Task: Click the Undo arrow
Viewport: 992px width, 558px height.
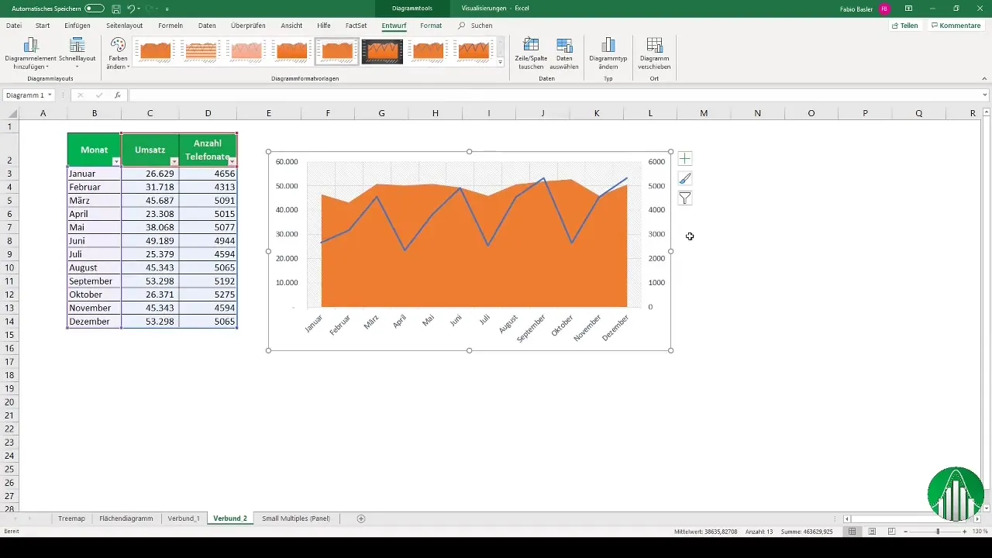Action: 131,8
